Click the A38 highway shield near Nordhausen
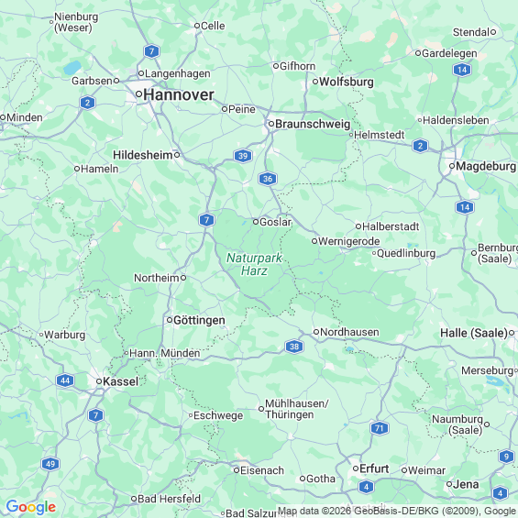Viewport: 518px width, 518px height. pyautogui.click(x=294, y=347)
